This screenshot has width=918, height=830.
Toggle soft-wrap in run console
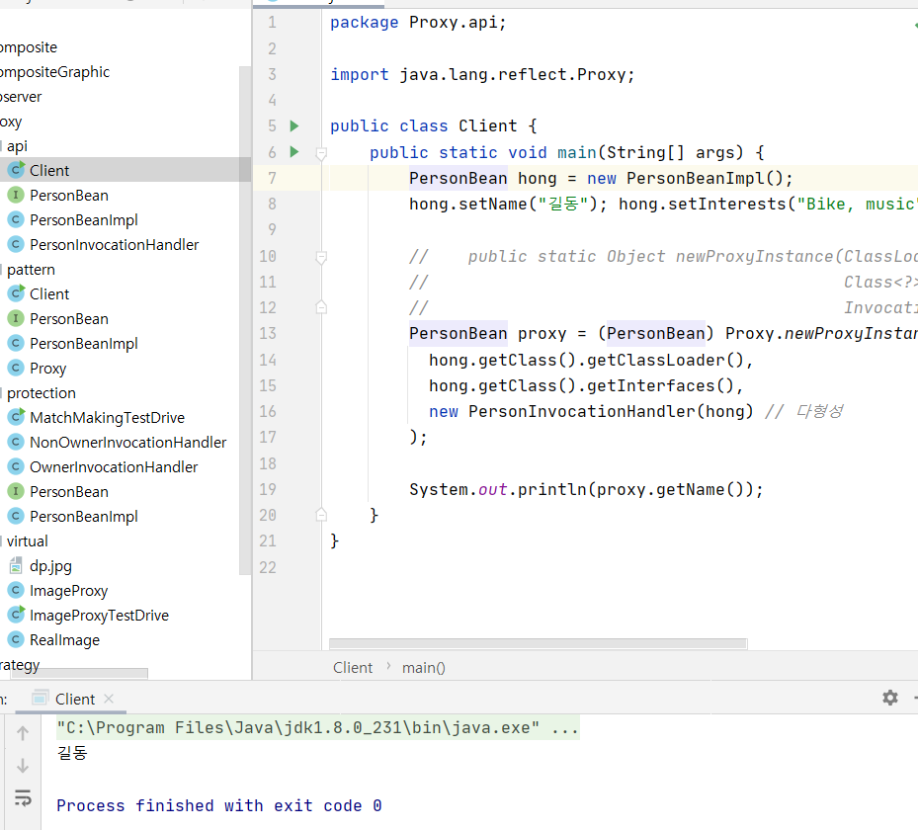coord(23,797)
